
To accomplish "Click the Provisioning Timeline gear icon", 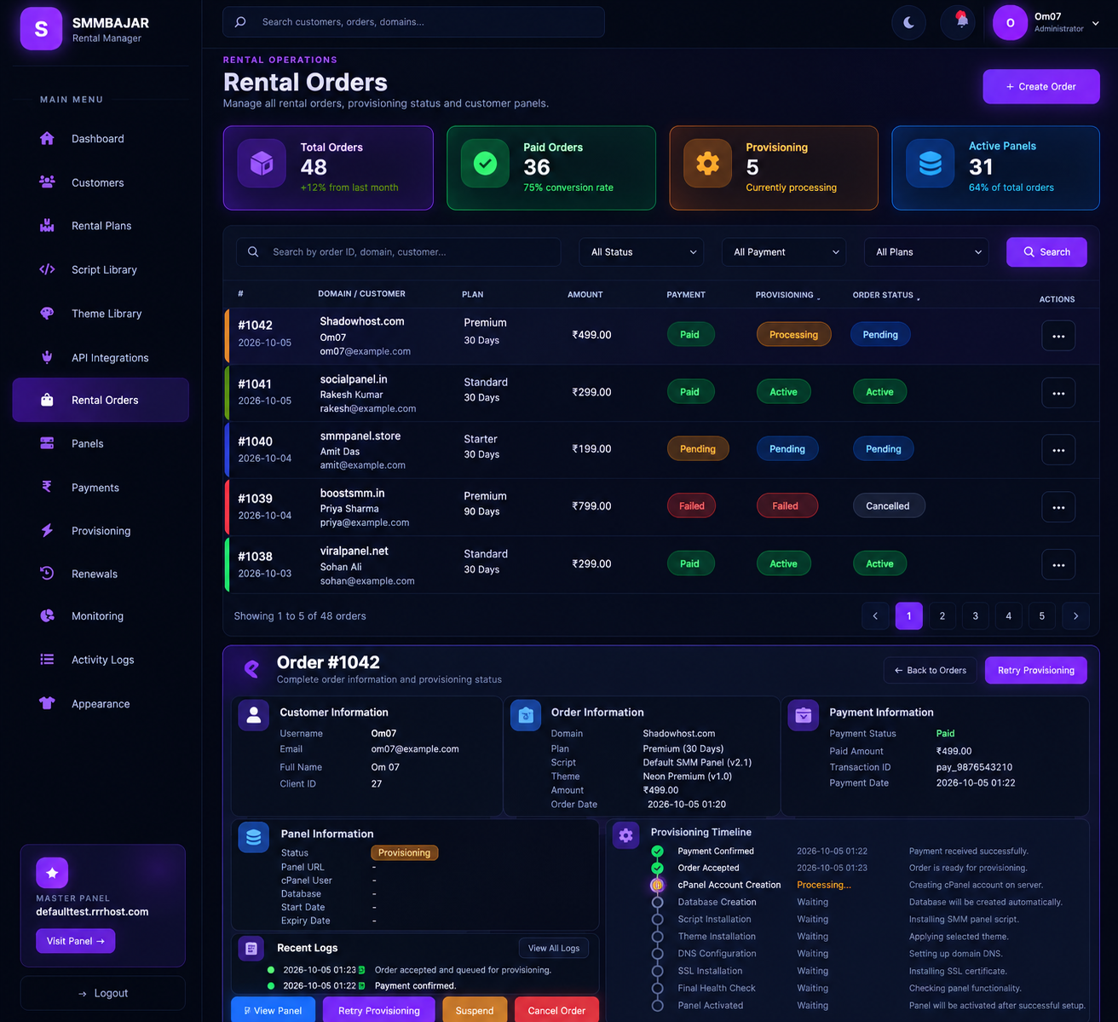I will coord(626,836).
